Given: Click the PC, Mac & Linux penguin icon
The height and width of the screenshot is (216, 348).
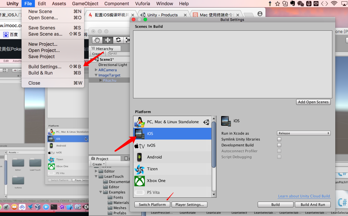Looking at the screenshot, I should click(139, 122).
